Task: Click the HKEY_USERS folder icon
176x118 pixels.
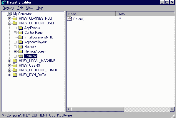Action: [x=15, y=65]
